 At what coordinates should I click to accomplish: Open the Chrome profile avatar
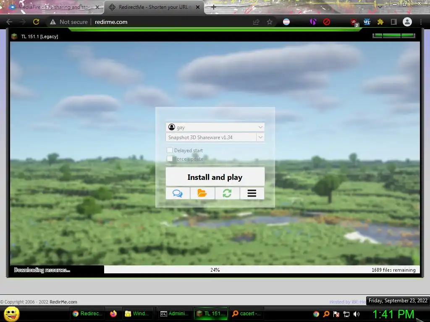[407, 22]
